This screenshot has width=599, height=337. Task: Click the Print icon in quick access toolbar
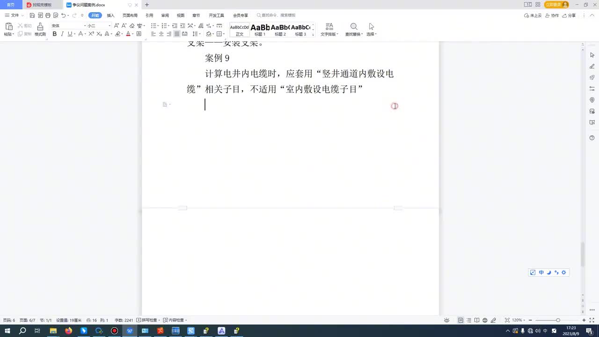48,15
